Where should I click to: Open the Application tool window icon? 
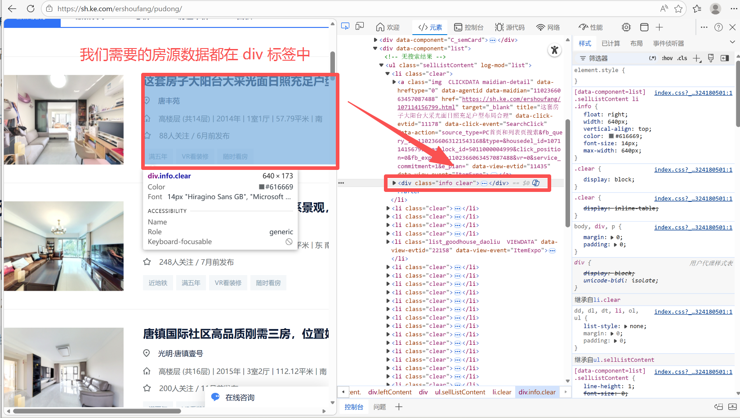click(x=644, y=27)
